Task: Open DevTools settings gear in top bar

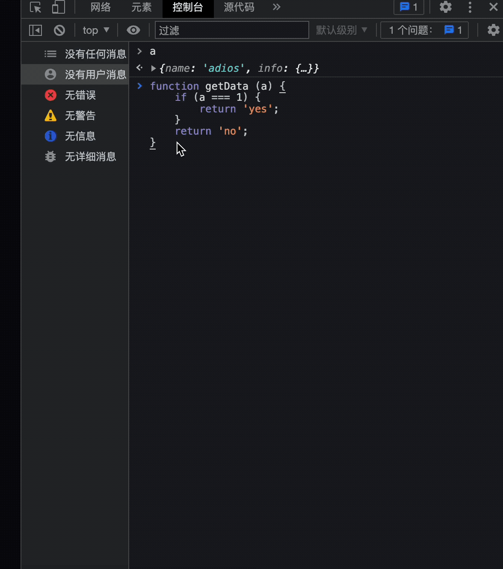Action: [446, 7]
